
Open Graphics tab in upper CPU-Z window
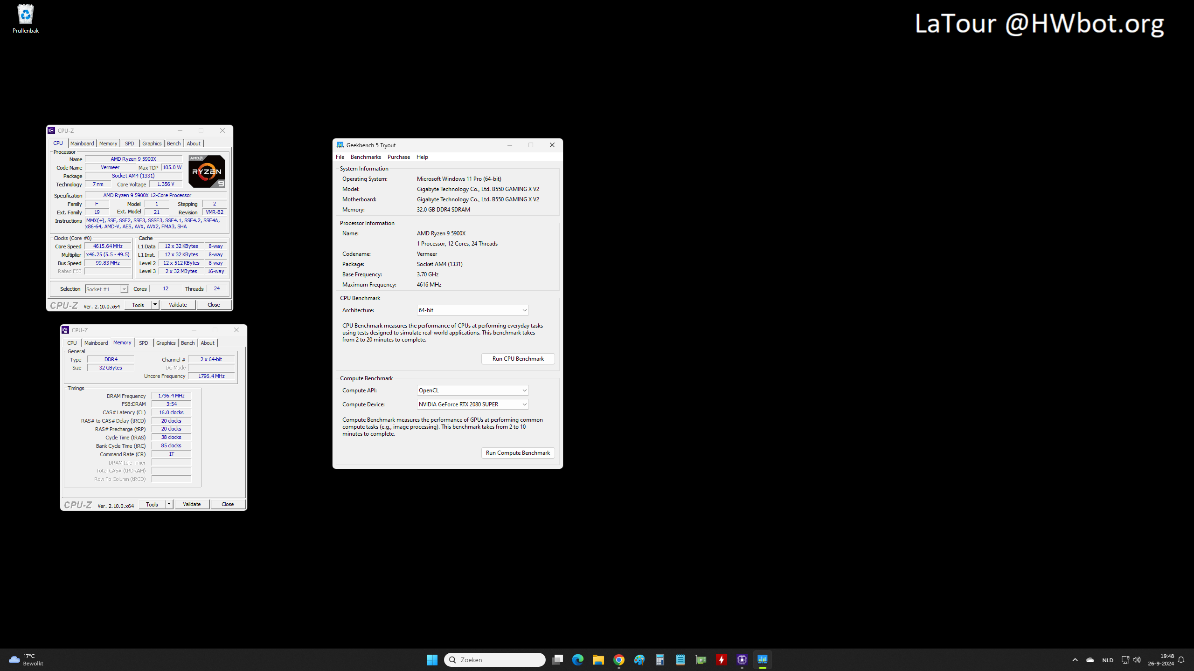152,144
